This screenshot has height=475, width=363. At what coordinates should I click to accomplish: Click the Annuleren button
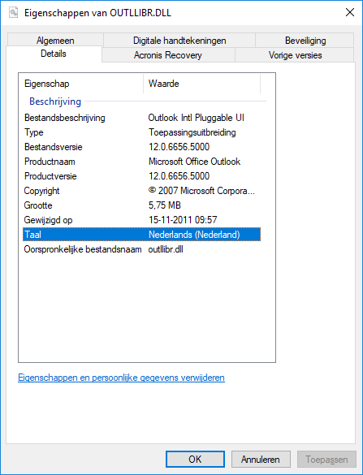(261, 460)
